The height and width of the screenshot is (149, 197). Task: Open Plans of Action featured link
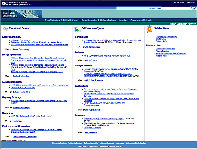point(162,51)
